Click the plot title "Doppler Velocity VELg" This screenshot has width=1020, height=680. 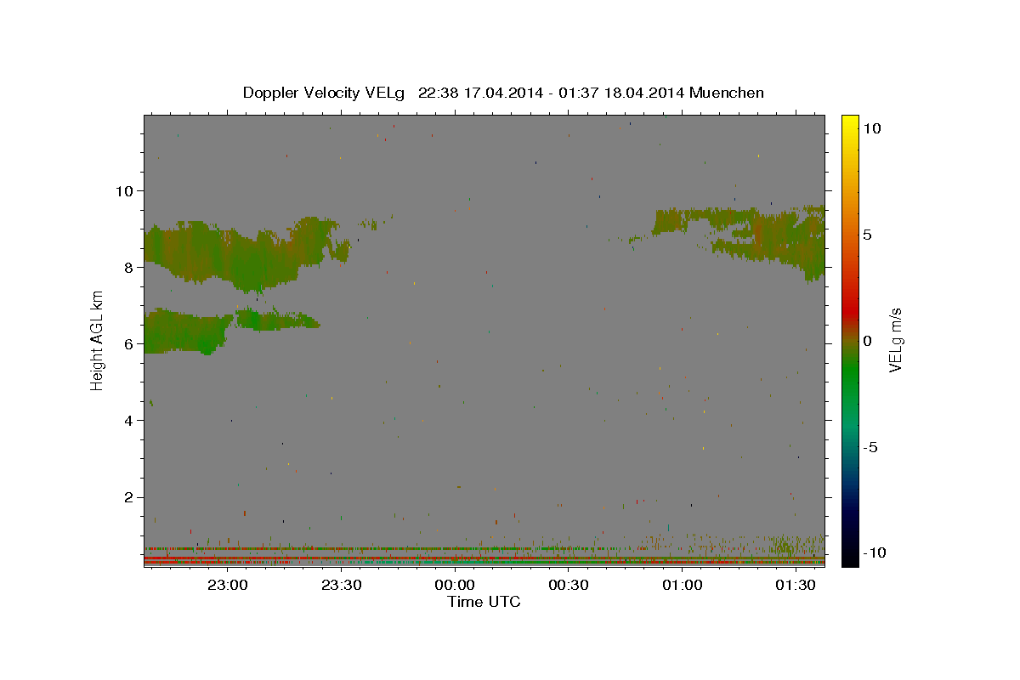(x=323, y=93)
